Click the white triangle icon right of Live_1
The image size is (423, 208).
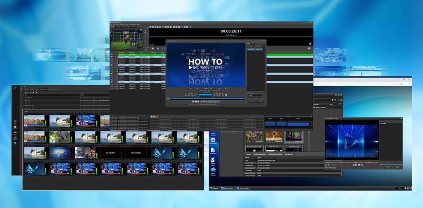(310, 43)
